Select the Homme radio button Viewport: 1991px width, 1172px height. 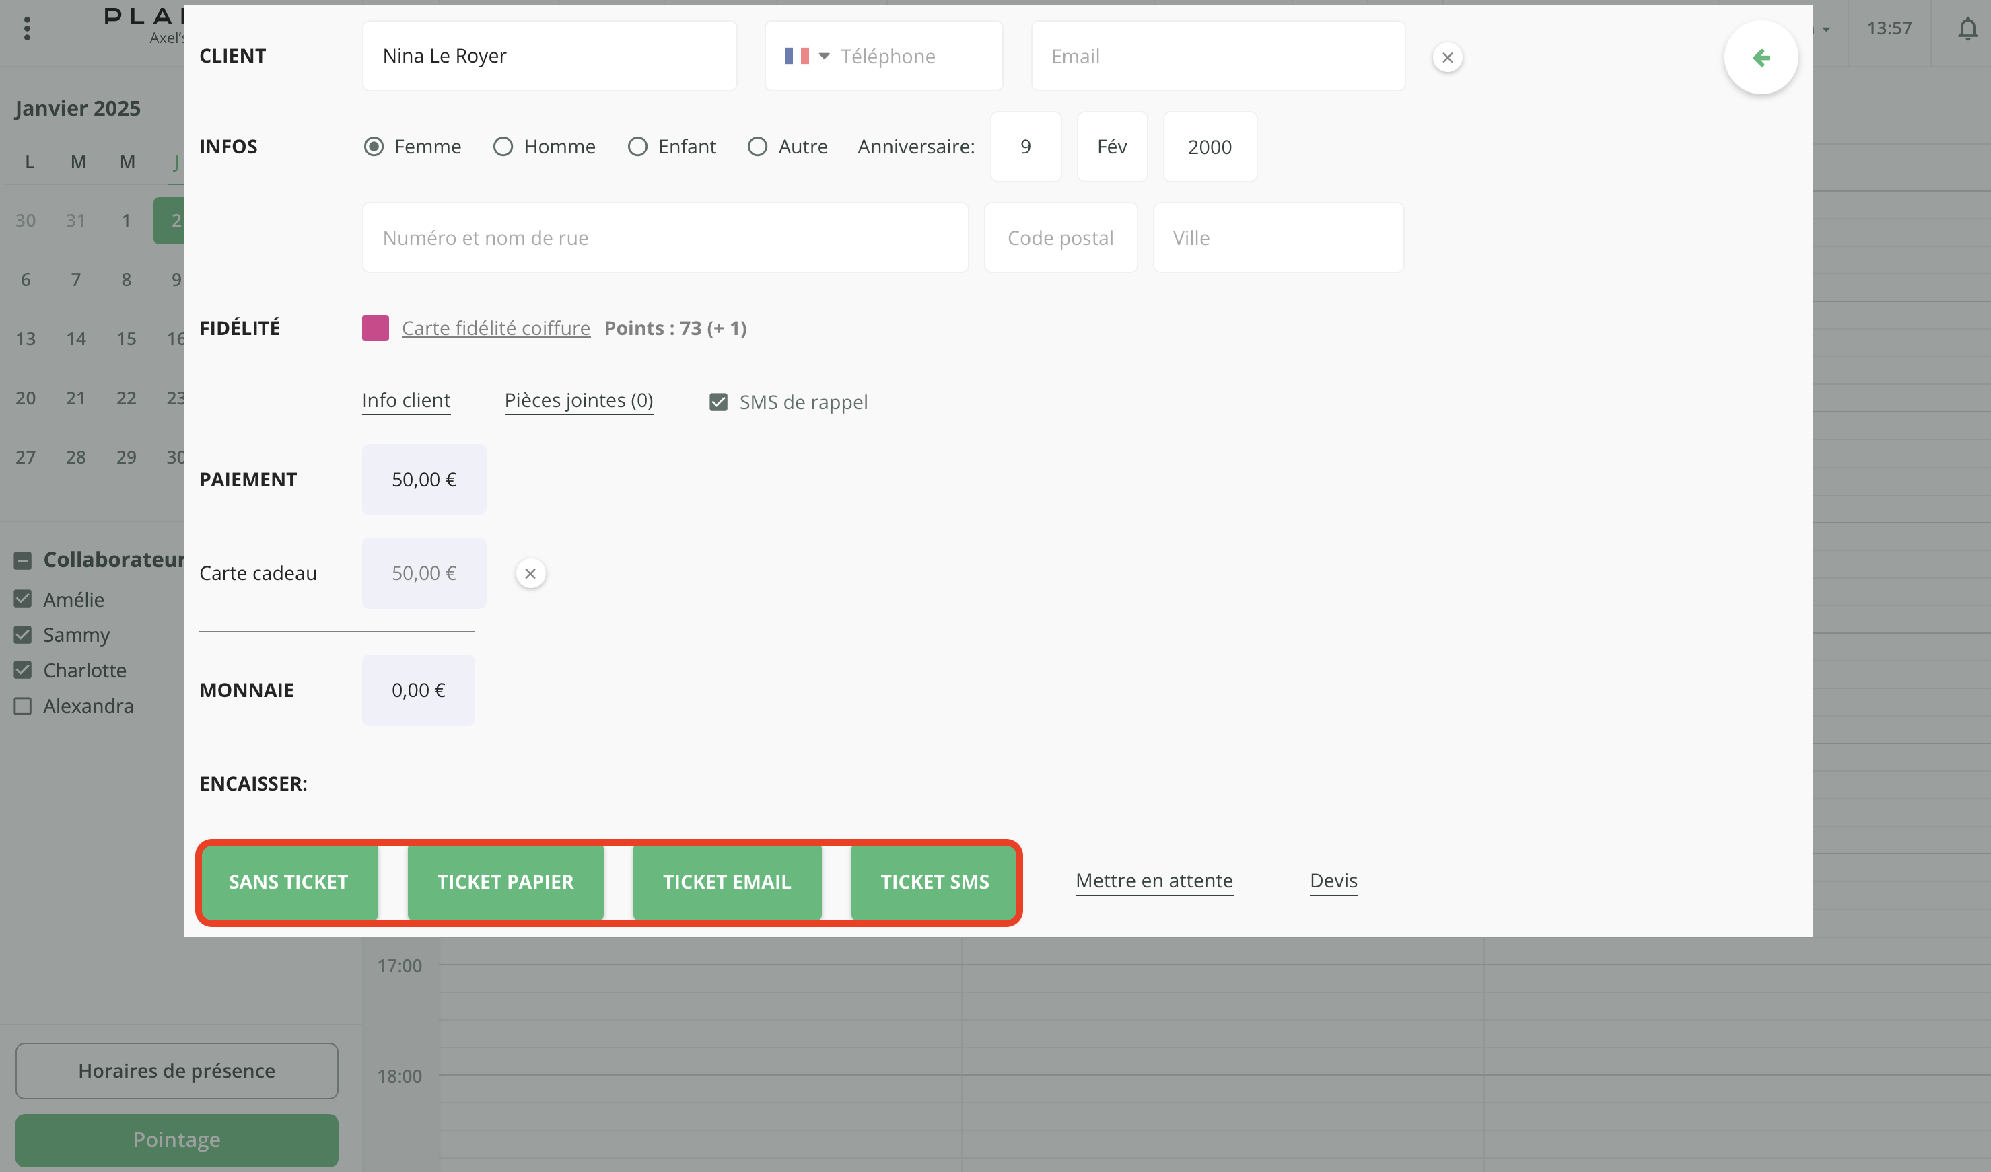tap(503, 147)
